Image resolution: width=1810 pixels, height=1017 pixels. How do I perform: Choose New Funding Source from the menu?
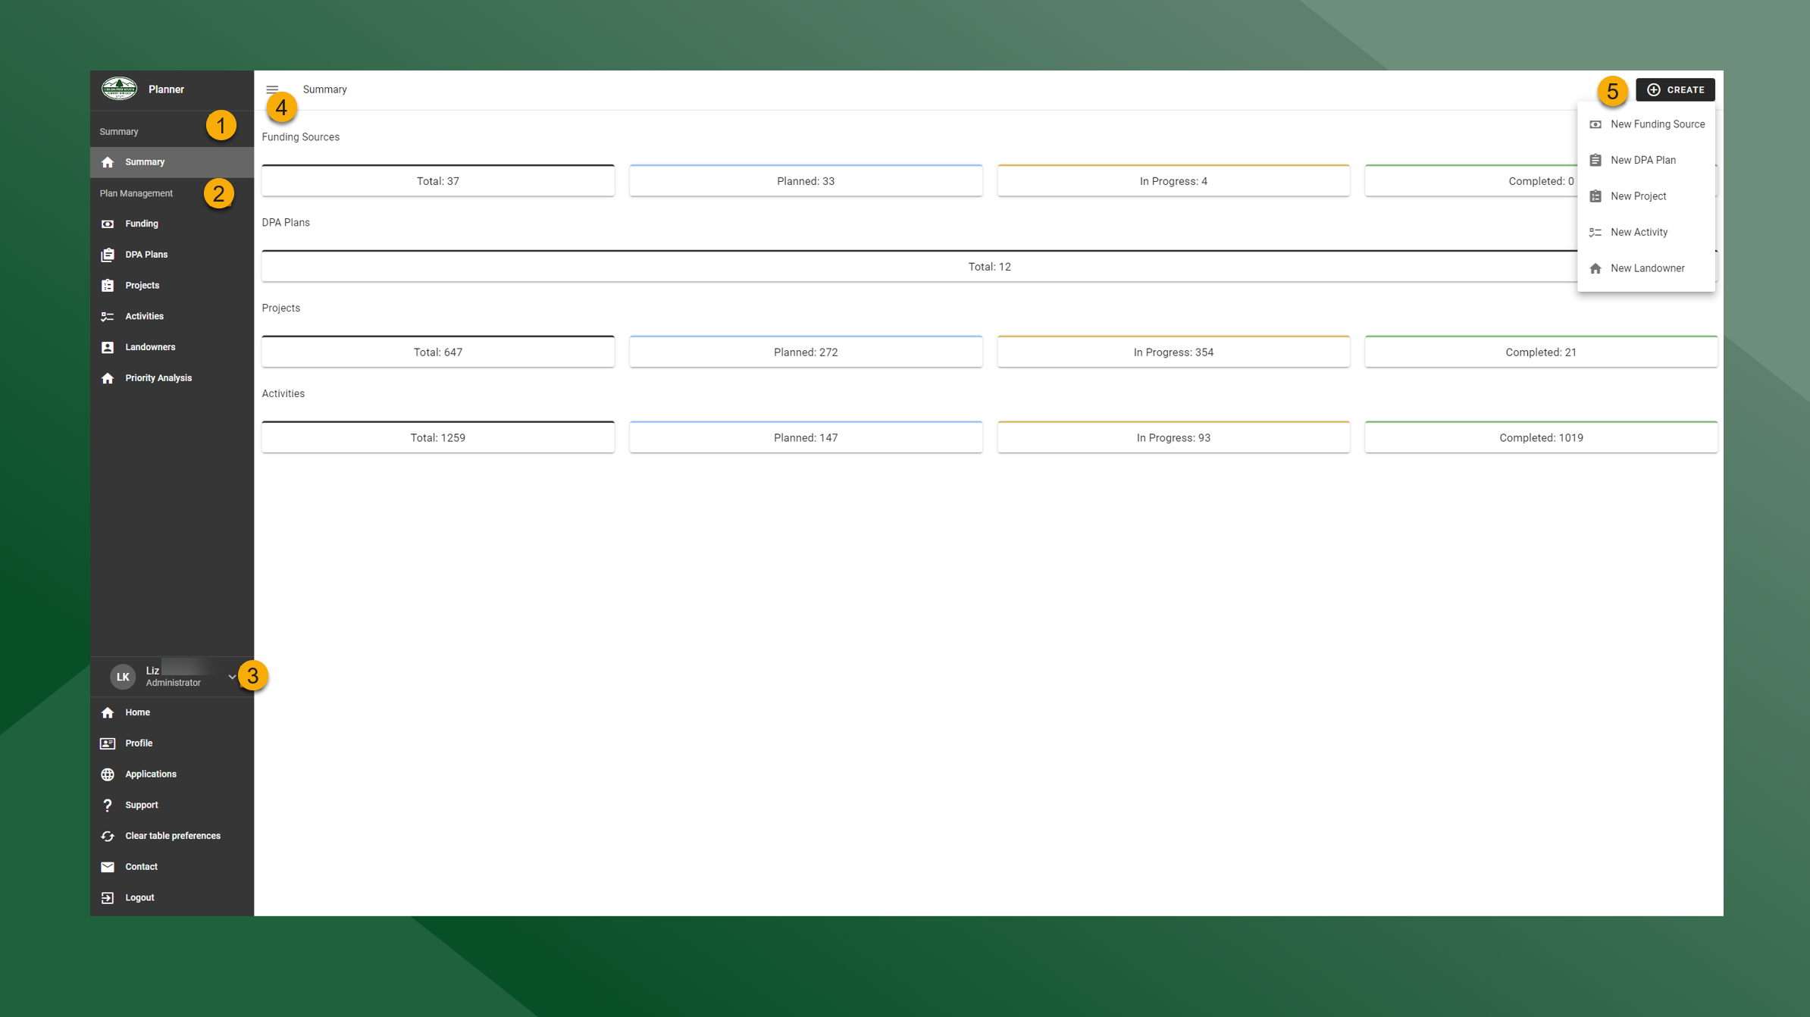point(1658,124)
